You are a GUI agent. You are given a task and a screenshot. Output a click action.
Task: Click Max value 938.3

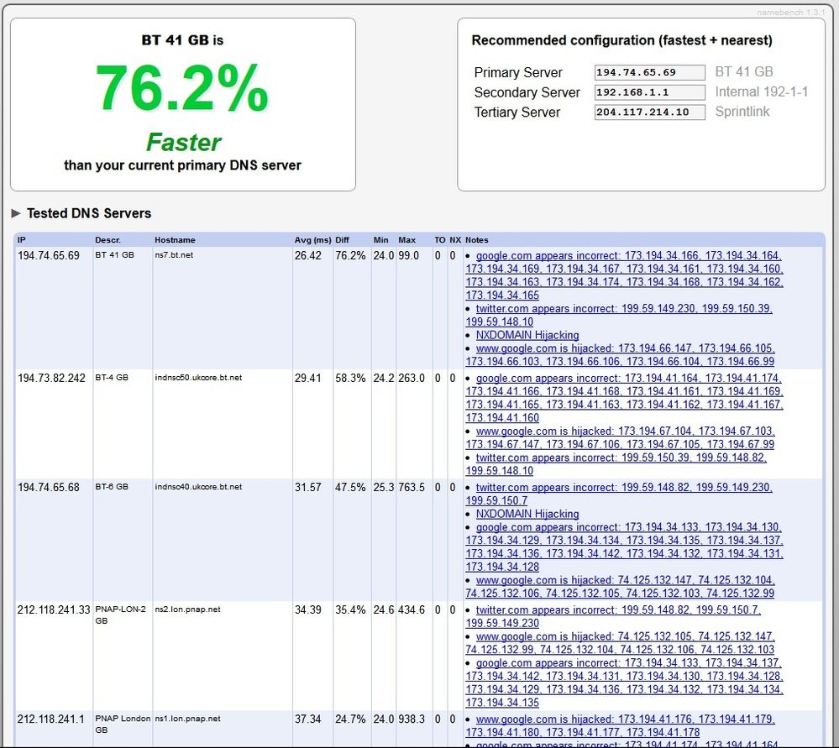tap(412, 719)
